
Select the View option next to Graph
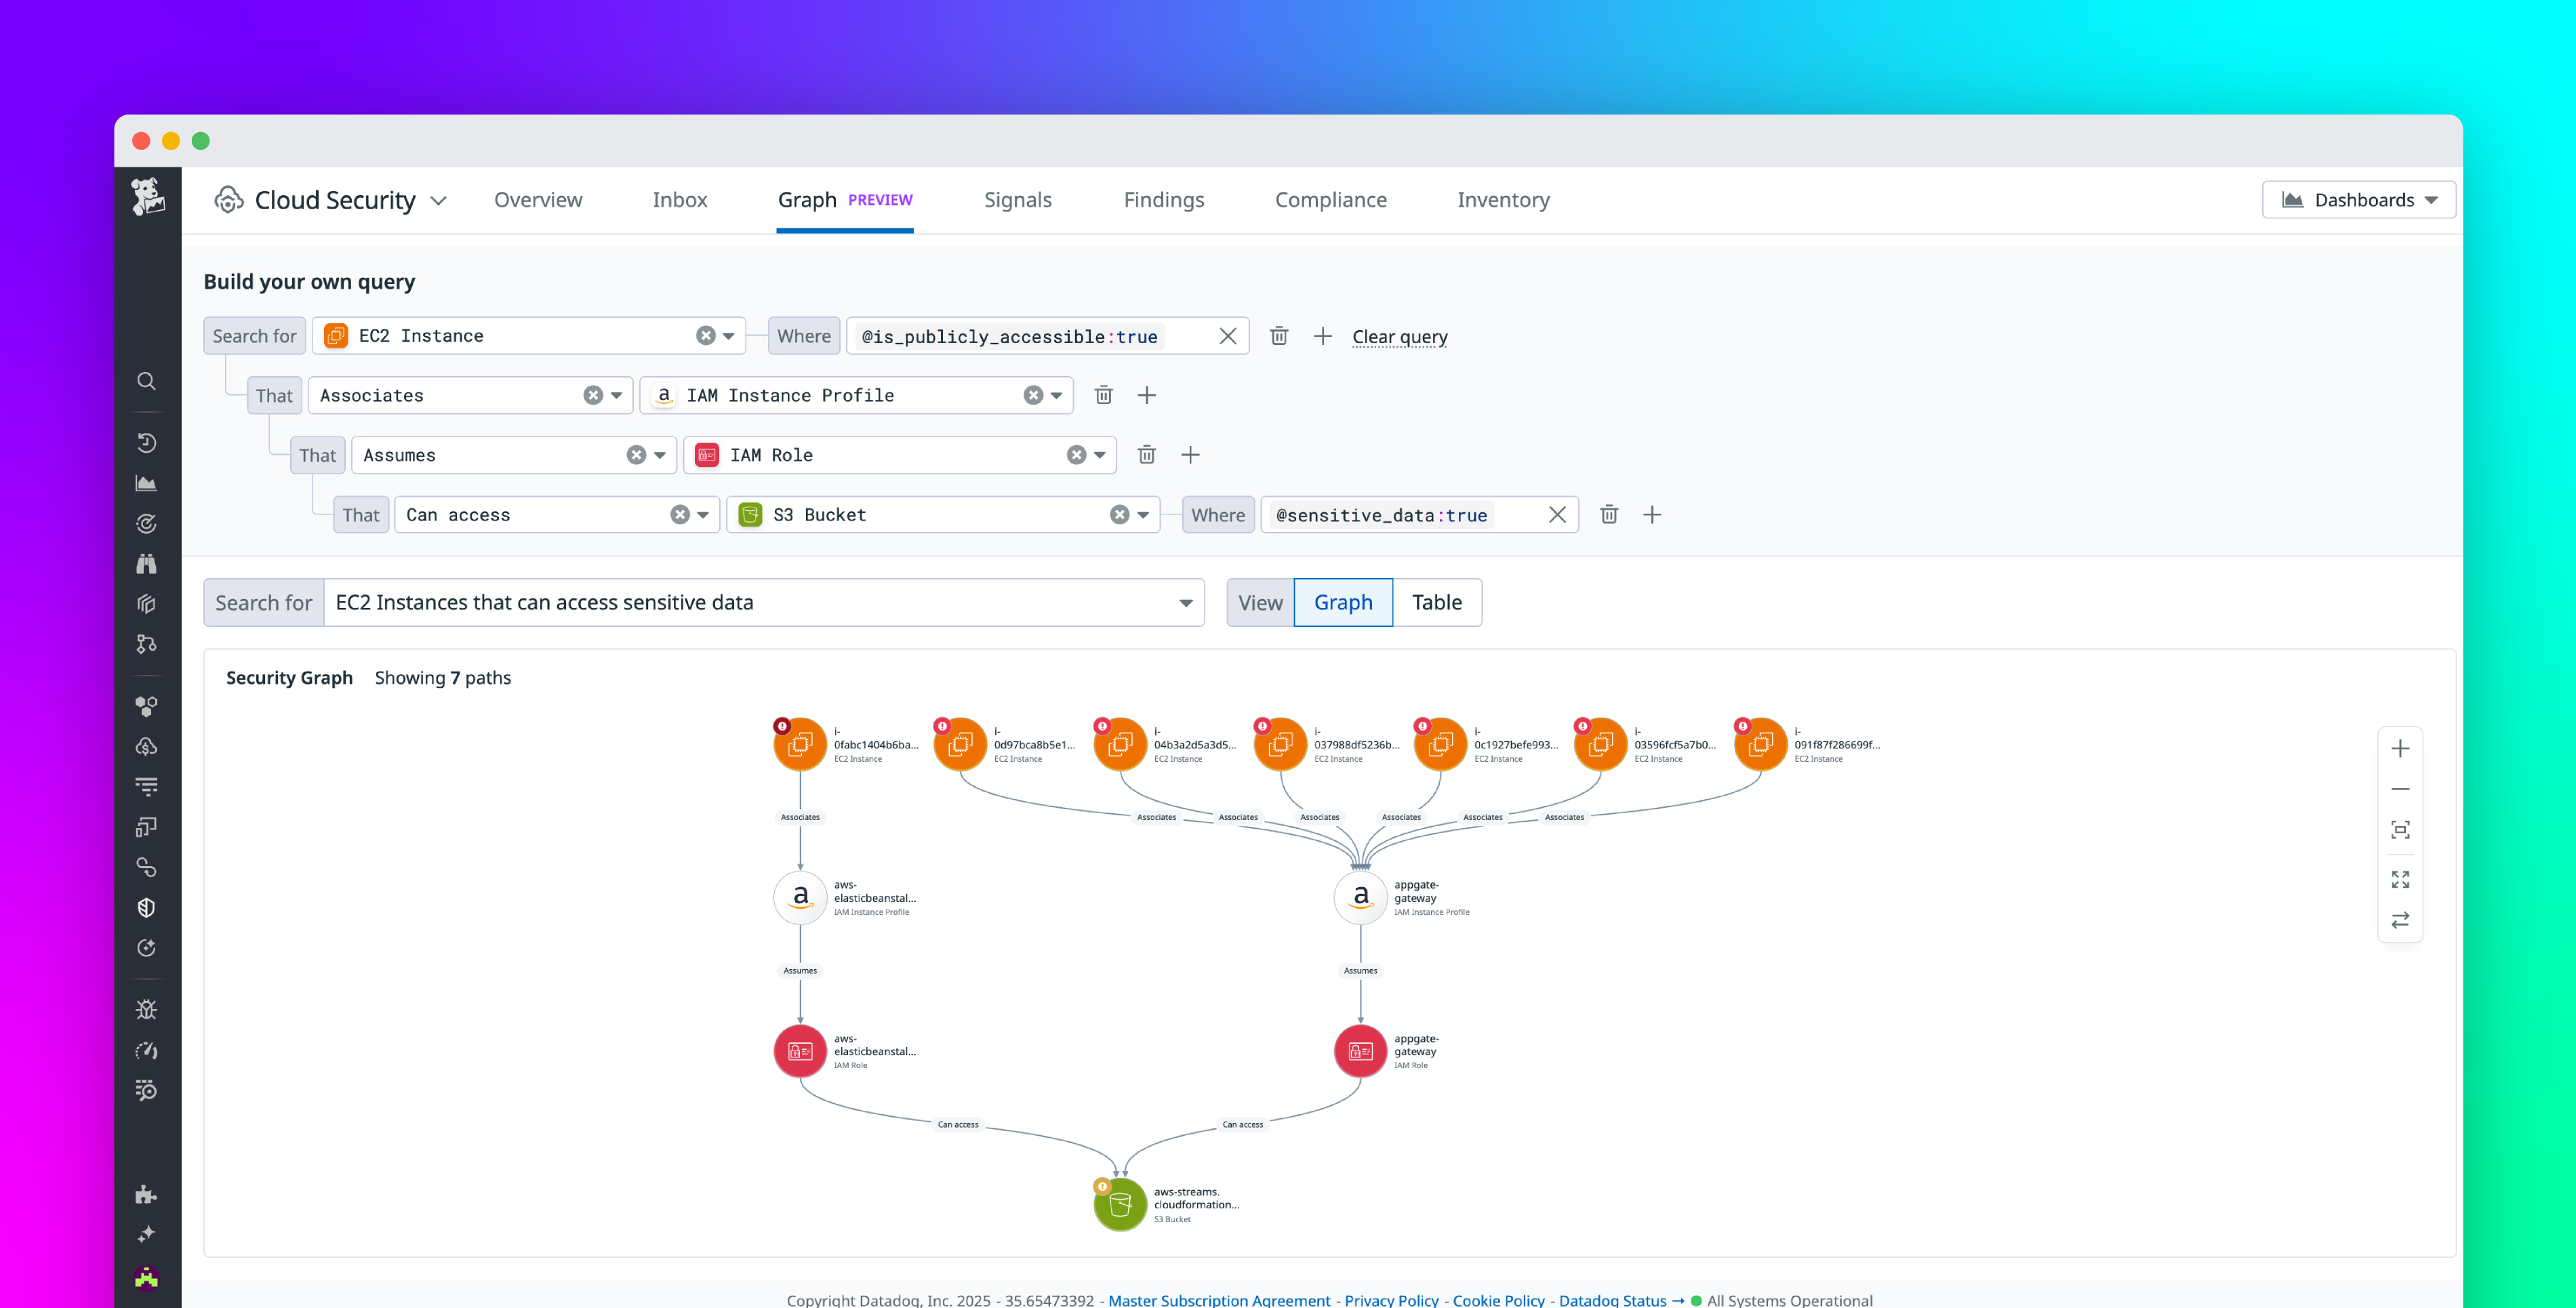(x=1259, y=602)
